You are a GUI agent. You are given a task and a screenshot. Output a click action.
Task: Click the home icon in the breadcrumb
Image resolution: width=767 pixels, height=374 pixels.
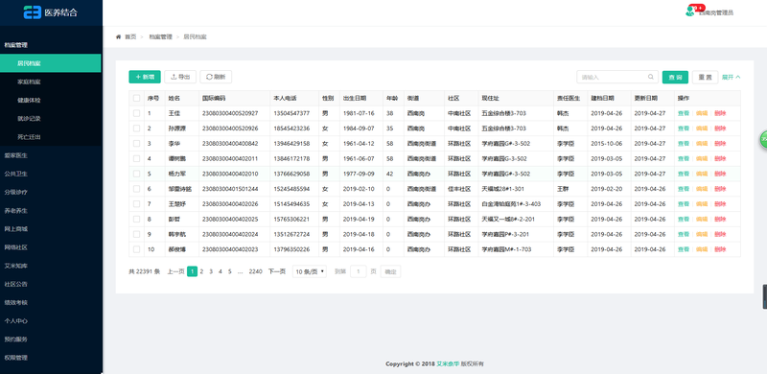click(118, 36)
